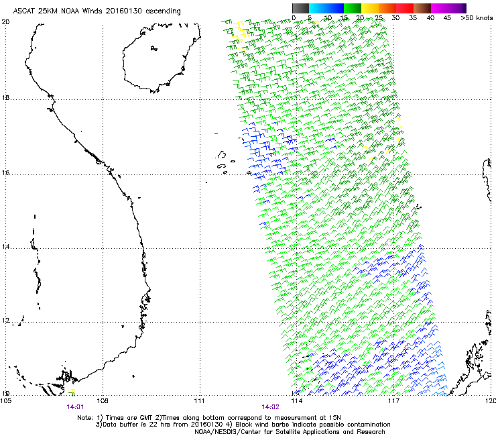Click the latitude label '20'
This screenshot has height=436, width=496.
(6, 22)
